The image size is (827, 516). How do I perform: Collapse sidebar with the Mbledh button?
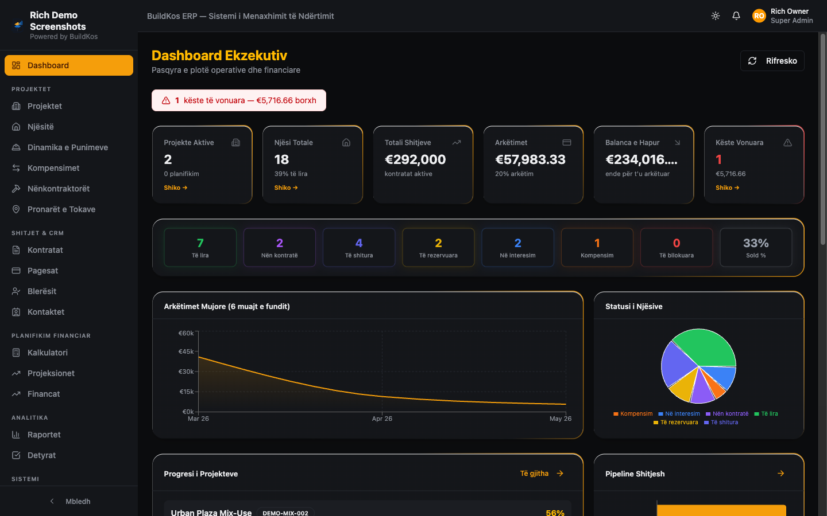69,501
